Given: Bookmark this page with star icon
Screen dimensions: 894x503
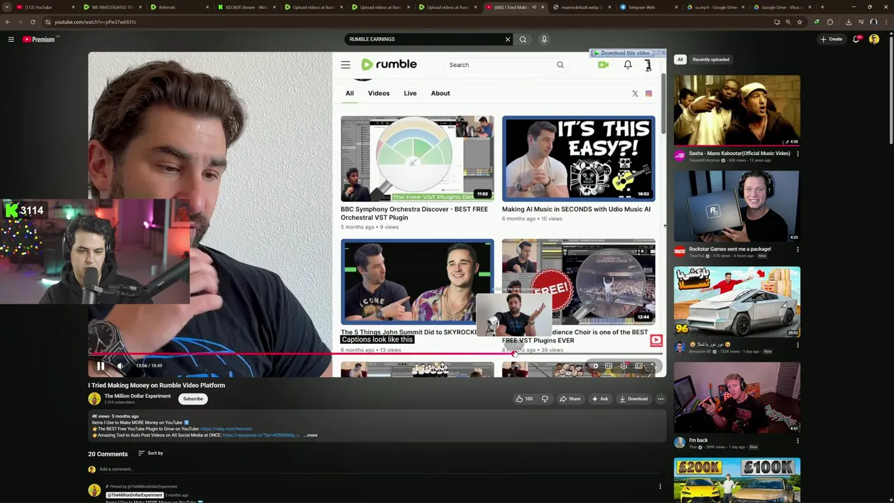Looking at the screenshot, I should (x=800, y=22).
